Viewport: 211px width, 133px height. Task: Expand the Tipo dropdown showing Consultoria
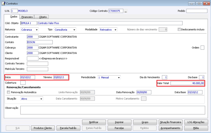click(x=65, y=30)
